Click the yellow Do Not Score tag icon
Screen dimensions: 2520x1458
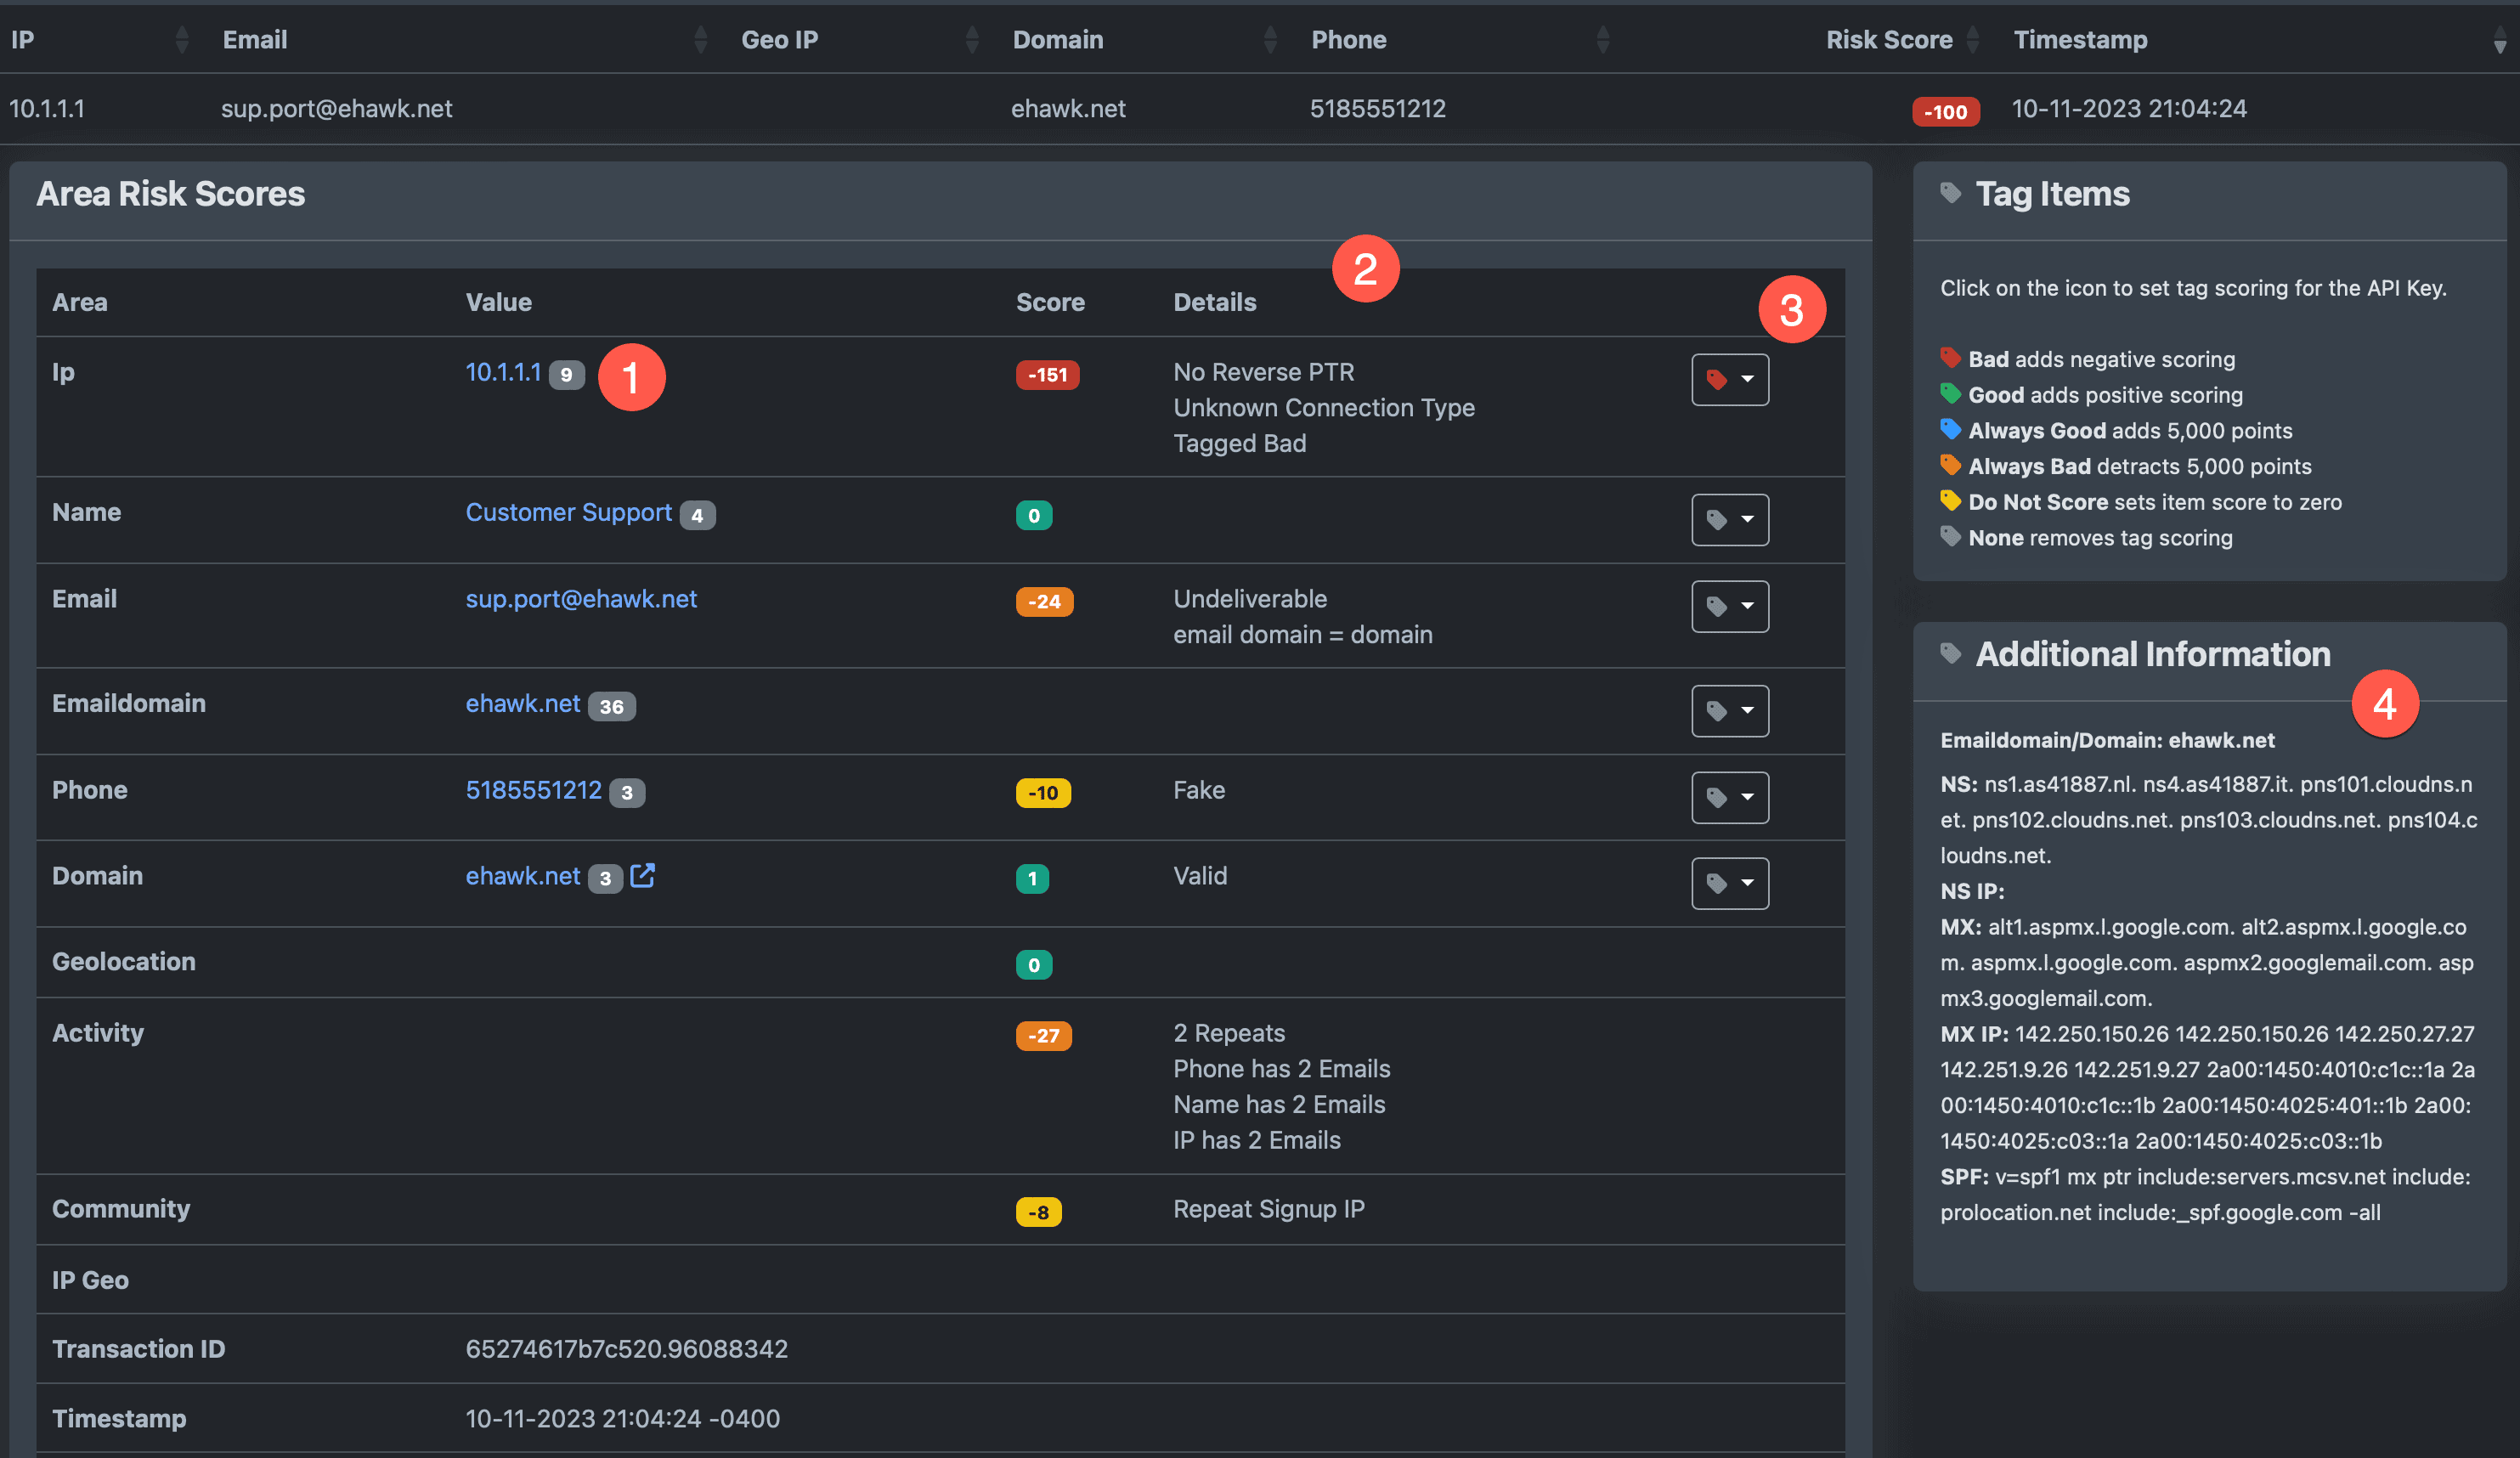pyautogui.click(x=1950, y=500)
